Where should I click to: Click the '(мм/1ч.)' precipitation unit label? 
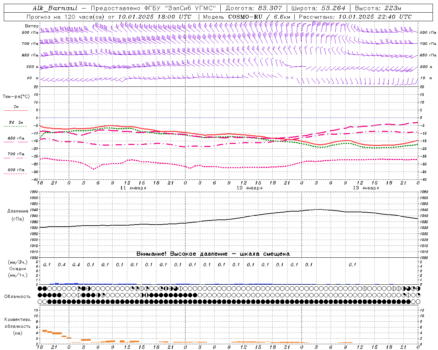click(x=18, y=275)
